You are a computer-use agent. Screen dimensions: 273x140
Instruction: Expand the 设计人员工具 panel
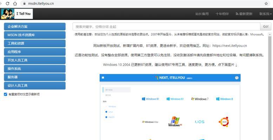click(x=35, y=86)
